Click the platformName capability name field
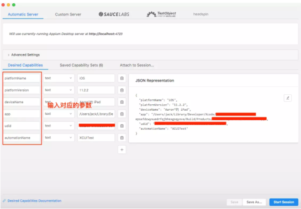The height and width of the screenshot is (209, 301). coord(21,78)
